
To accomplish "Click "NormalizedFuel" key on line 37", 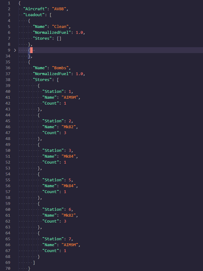I will tap(52, 74).
